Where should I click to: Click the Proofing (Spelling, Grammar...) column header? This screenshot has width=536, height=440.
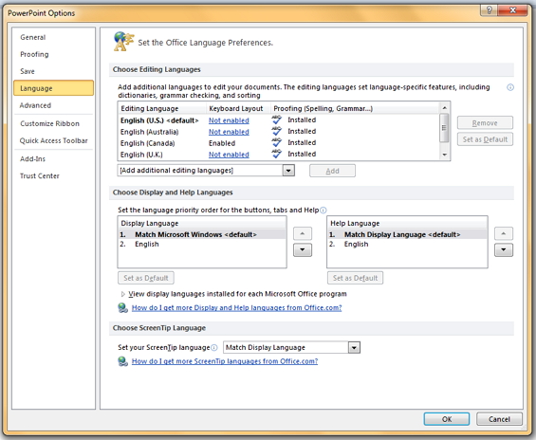tap(355, 108)
